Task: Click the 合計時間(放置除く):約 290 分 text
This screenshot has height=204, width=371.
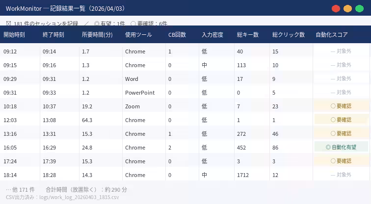Action: point(86,190)
